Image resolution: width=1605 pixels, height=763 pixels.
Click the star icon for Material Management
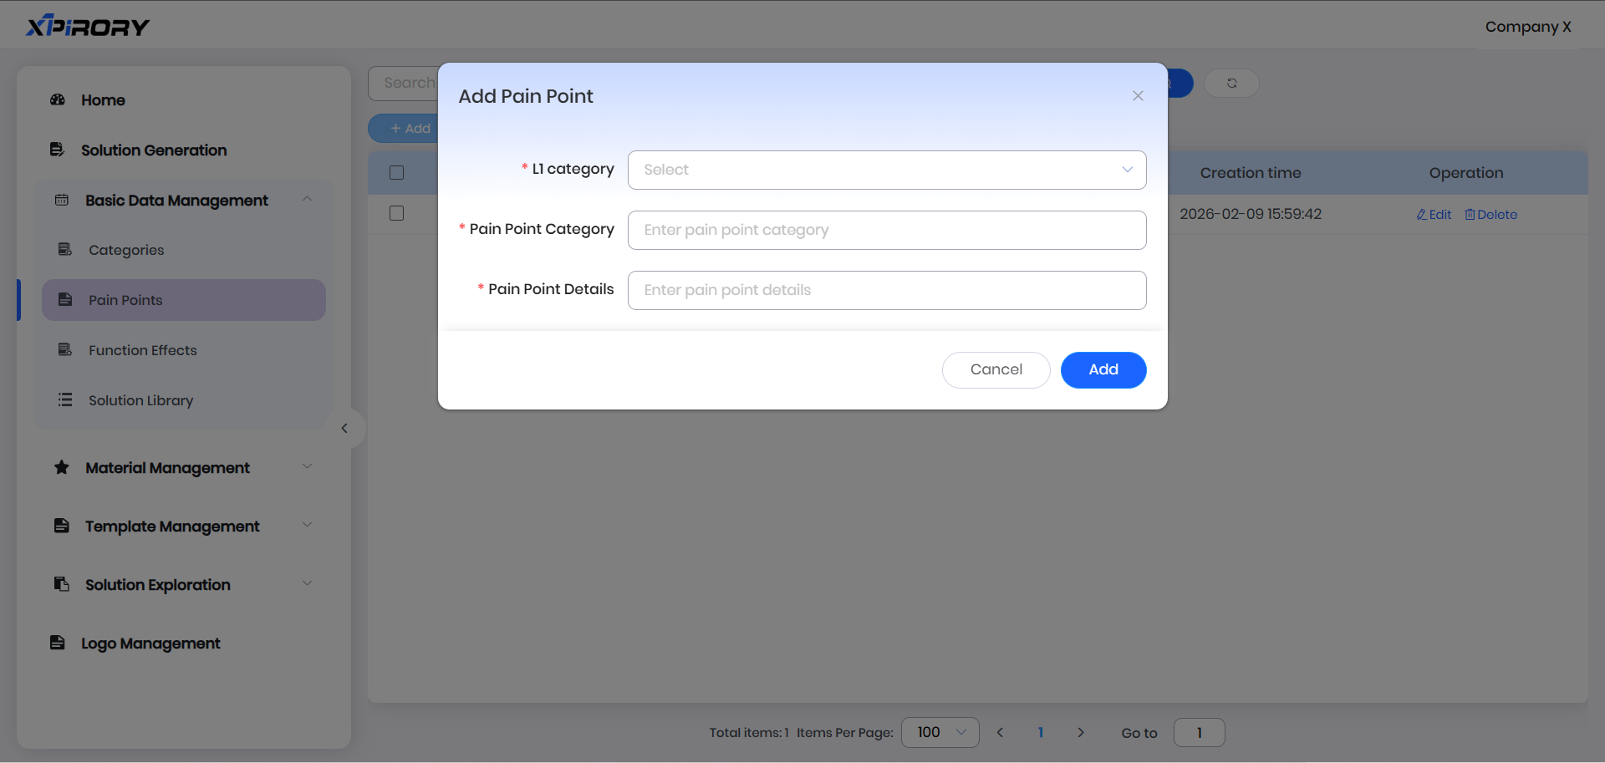pyautogui.click(x=62, y=467)
